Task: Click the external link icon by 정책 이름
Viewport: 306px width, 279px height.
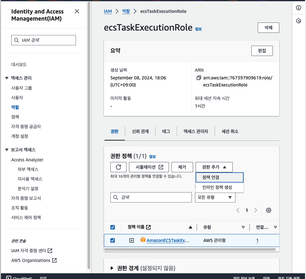Action: point(148,227)
